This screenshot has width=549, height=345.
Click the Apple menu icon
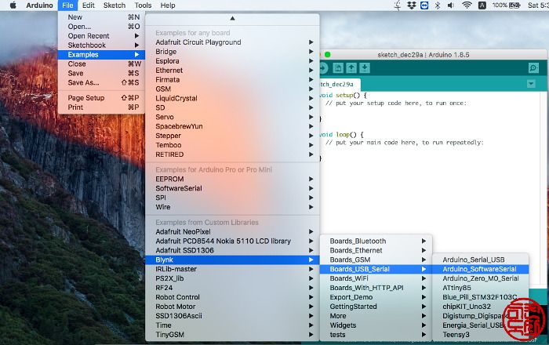pyautogui.click(x=13, y=5)
